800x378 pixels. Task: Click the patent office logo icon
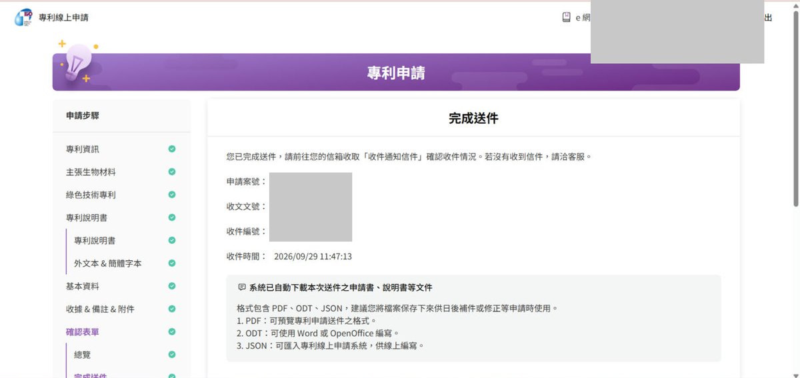pyautogui.click(x=23, y=17)
